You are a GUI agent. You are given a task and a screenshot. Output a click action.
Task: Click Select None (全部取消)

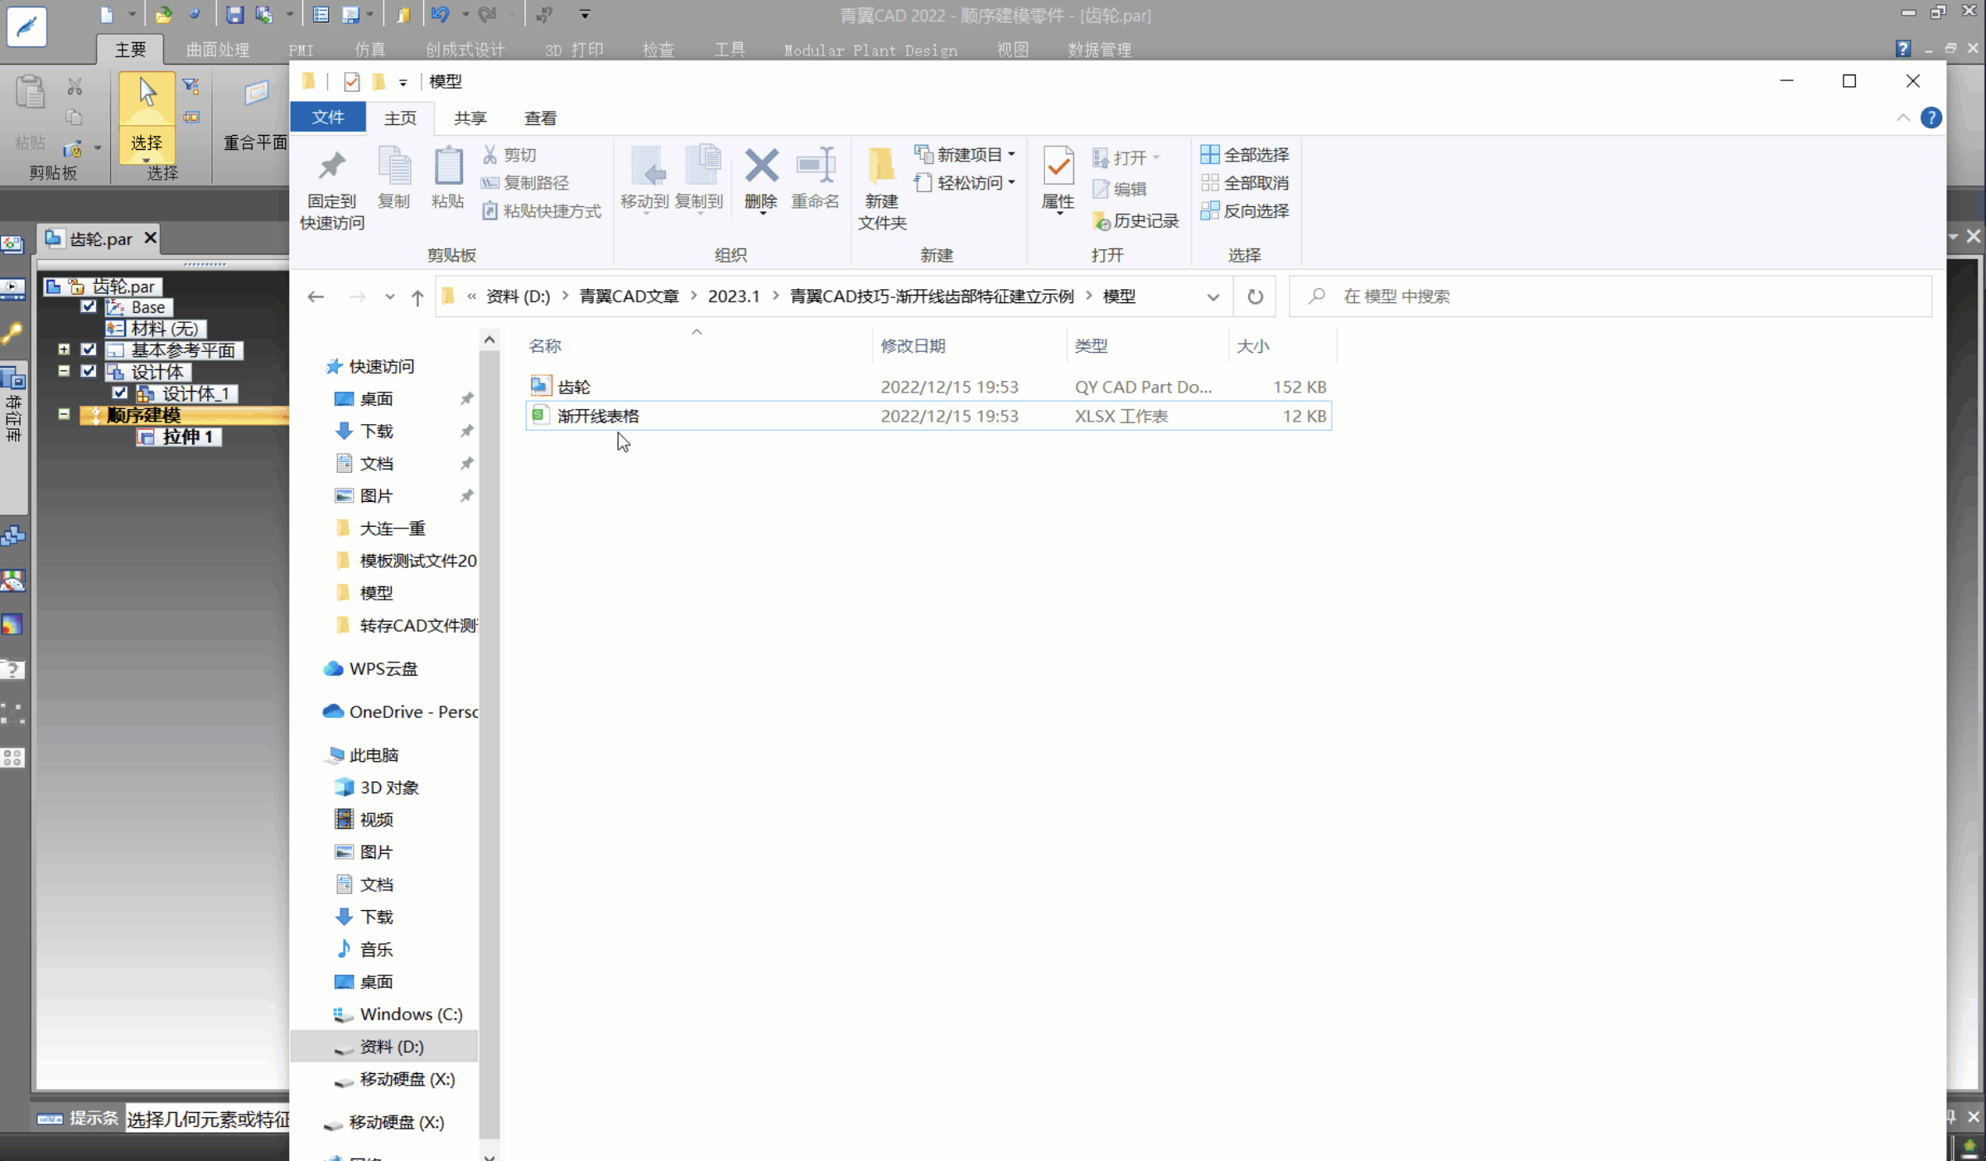click(x=1245, y=183)
